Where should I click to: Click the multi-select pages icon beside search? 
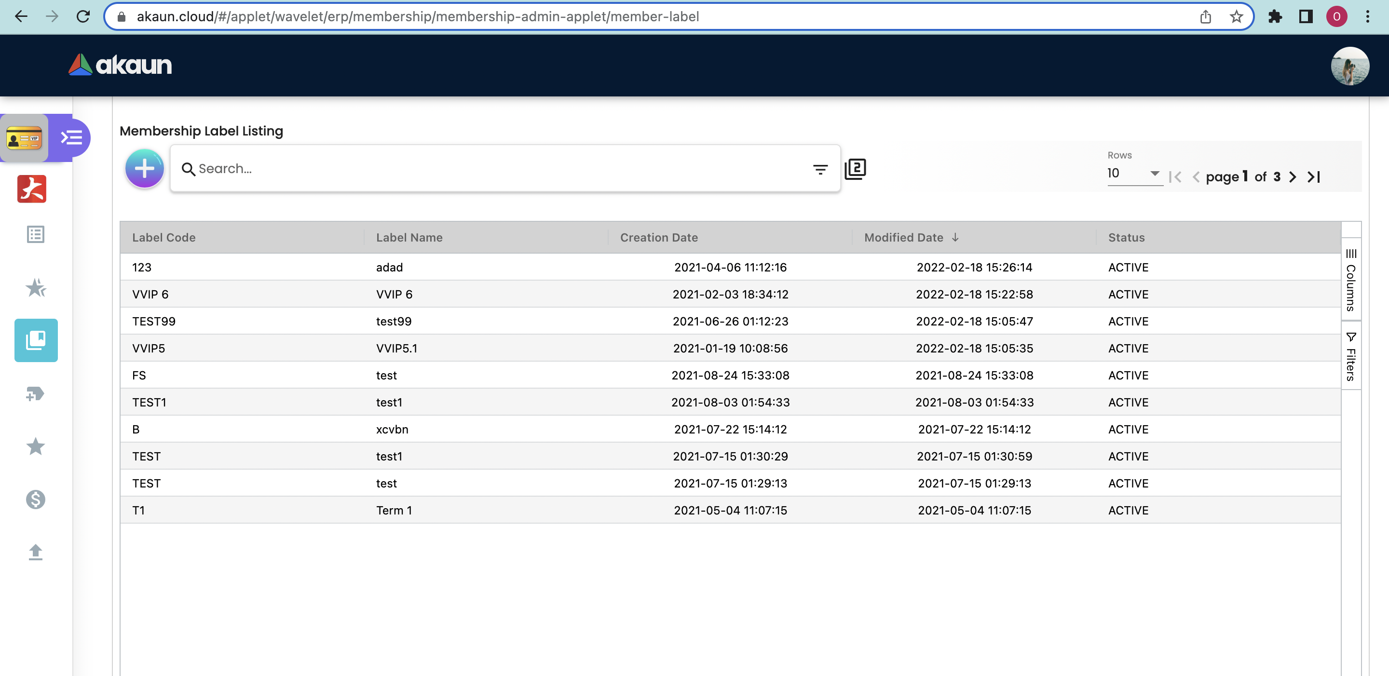click(855, 169)
